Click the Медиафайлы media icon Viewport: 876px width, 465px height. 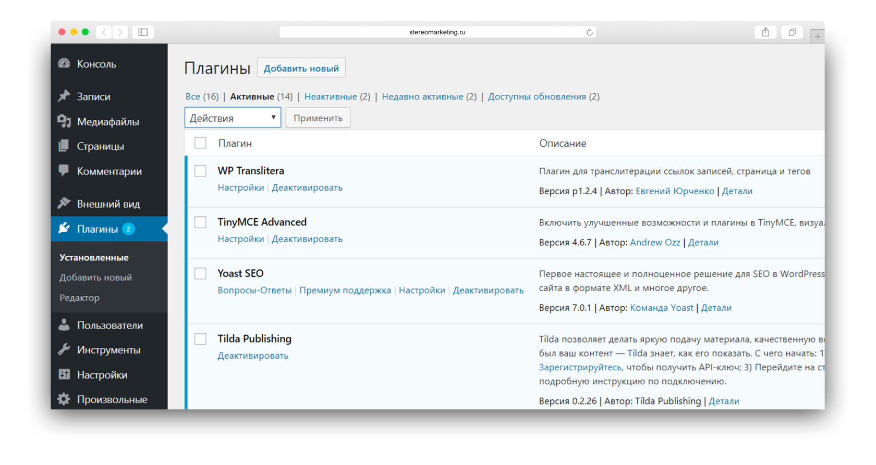click(x=64, y=121)
